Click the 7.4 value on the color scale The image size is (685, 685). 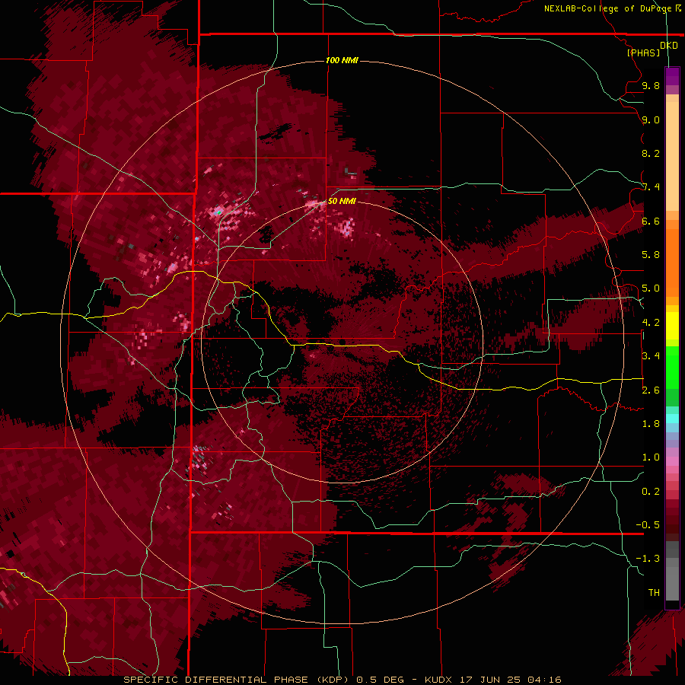[651, 187]
